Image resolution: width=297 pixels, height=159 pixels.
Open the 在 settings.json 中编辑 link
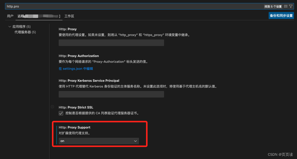[x=76, y=68]
